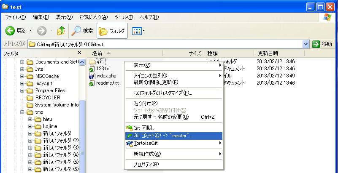Collapse the tmp folder tree node
Image resolution: width=338 pixels, height=173 pixels.
point(22,112)
